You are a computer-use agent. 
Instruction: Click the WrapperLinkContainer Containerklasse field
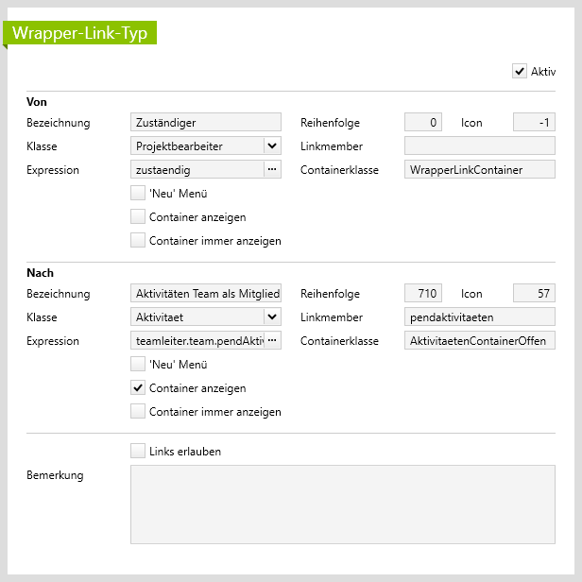tap(479, 170)
